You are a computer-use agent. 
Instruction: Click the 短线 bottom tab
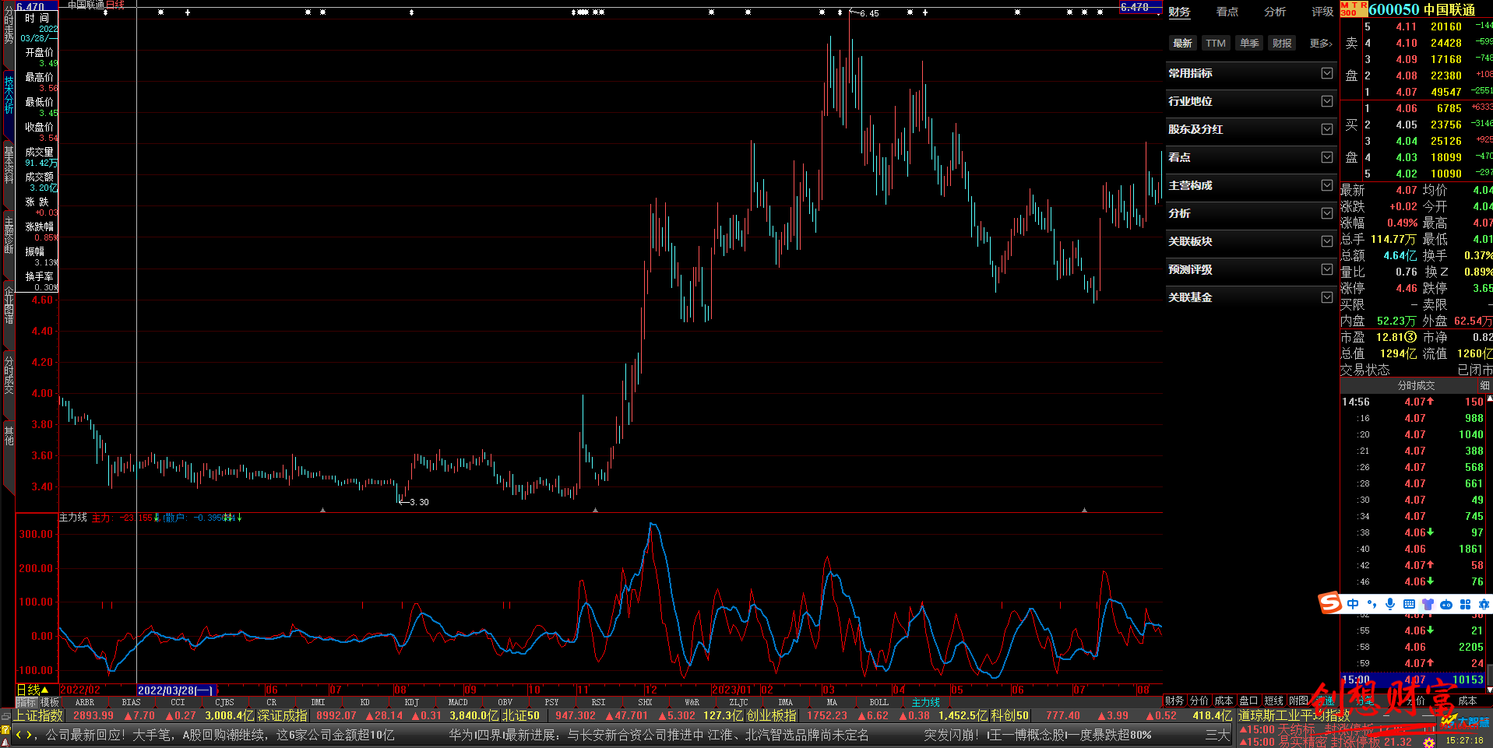pos(1273,701)
